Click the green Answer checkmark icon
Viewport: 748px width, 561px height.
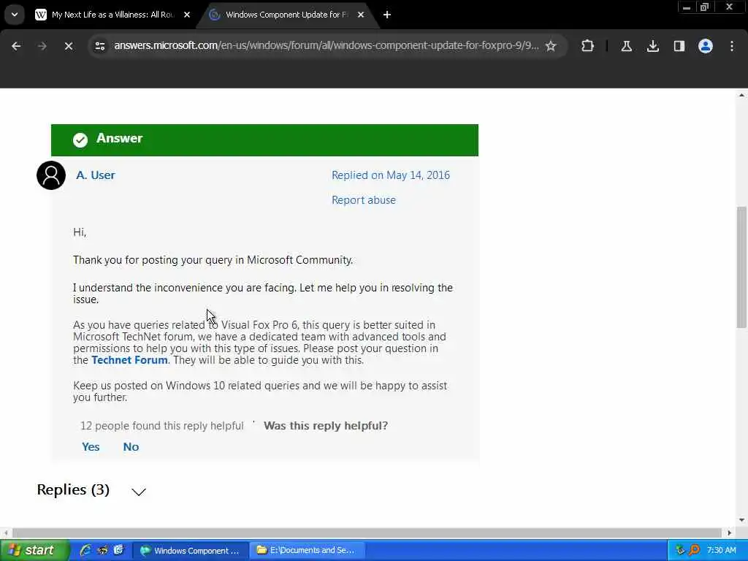pos(80,140)
